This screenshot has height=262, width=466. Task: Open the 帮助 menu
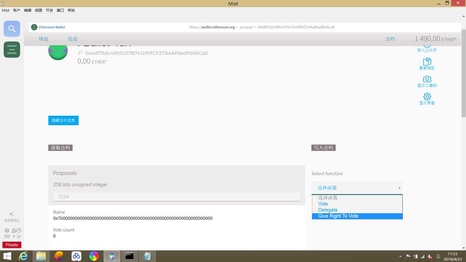tap(71, 10)
